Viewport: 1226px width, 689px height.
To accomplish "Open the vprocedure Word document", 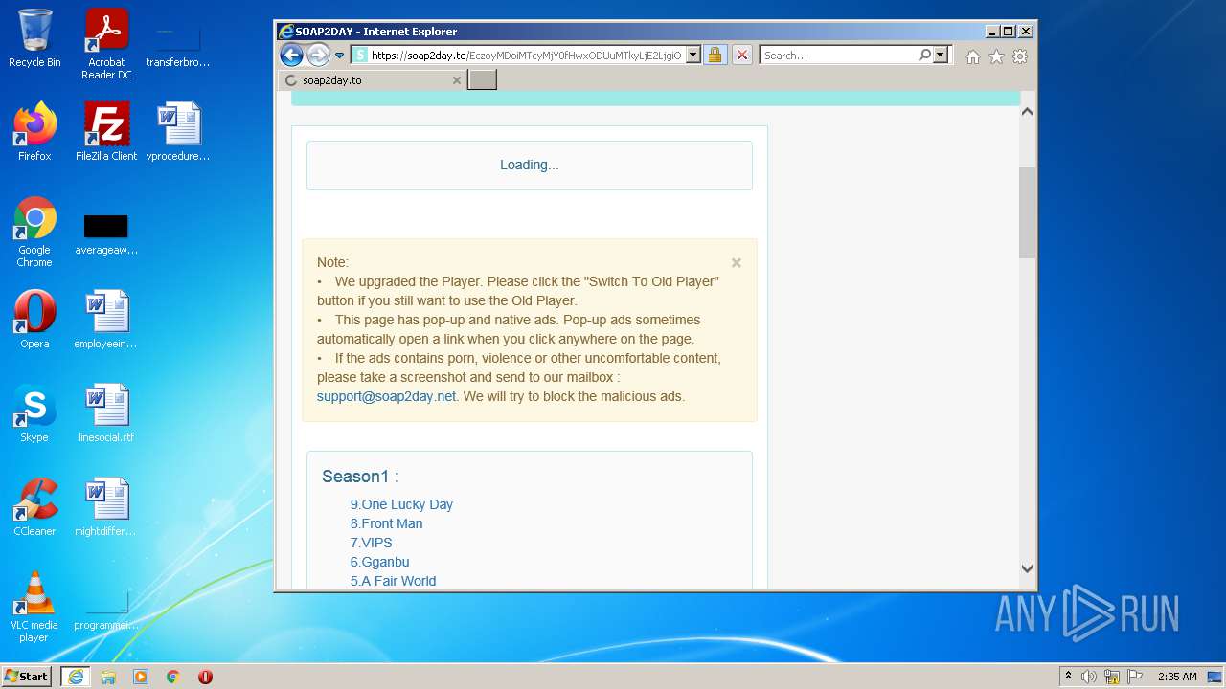I will point(178,132).
